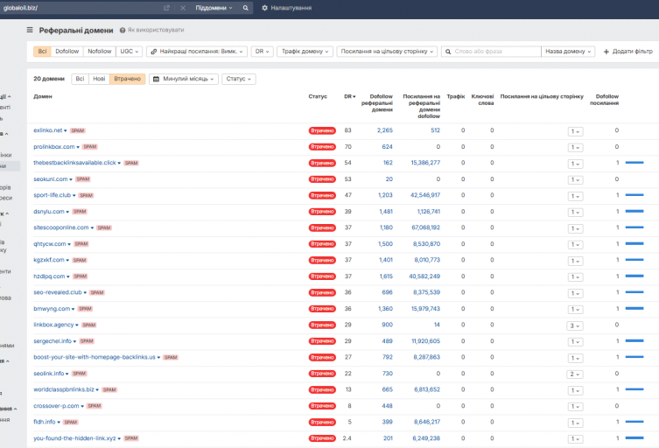Viewport: 659px width, 448px height.
Task: Expand the Трафік домену filter dropdown
Action: (x=305, y=52)
